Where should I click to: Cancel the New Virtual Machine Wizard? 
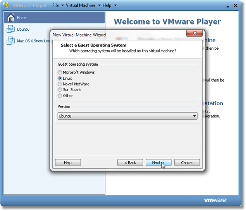click(x=187, y=162)
